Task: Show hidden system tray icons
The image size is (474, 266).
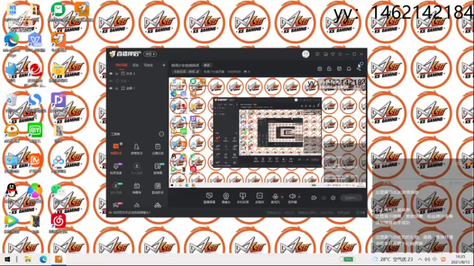Action: (420, 259)
